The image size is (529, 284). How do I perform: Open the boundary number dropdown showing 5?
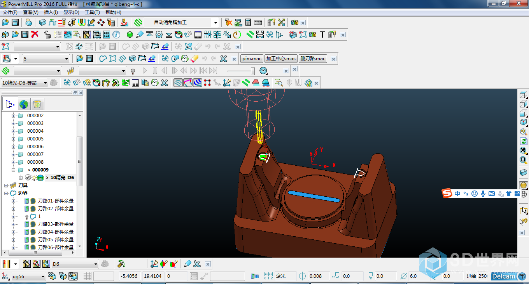point(67,59)
